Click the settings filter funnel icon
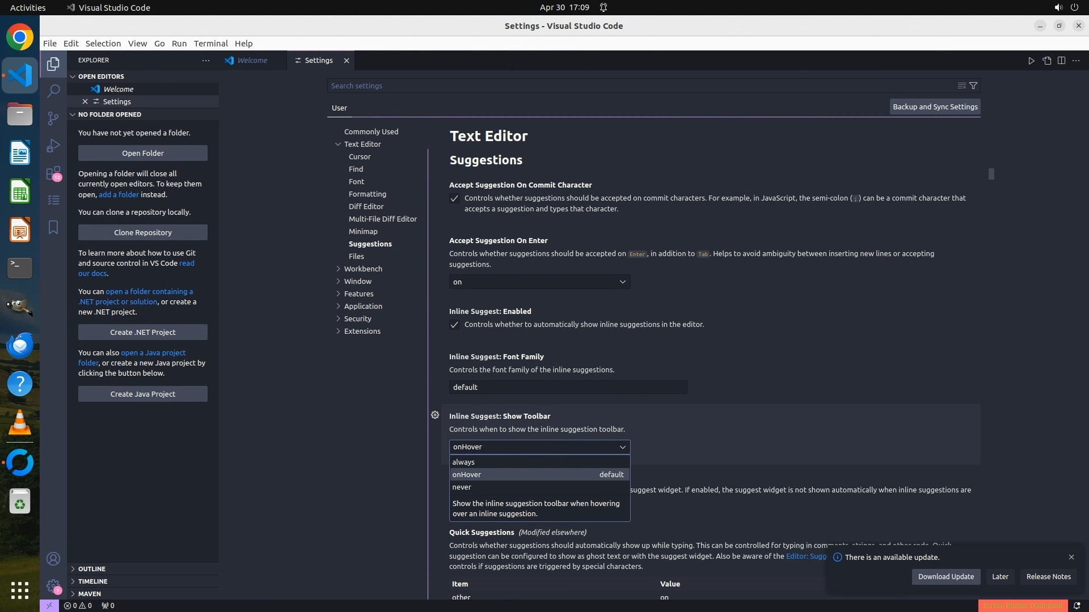 [973, 86]
